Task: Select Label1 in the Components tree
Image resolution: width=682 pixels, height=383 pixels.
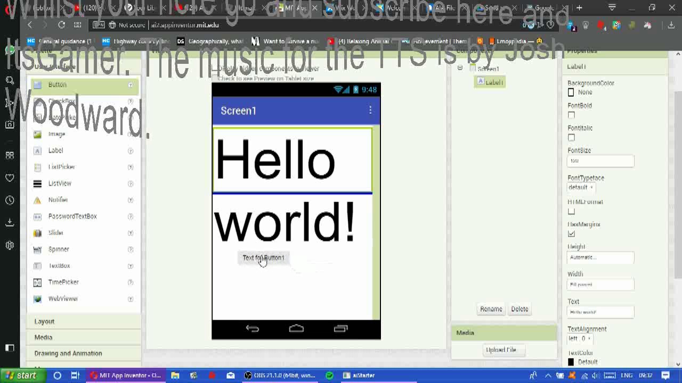Action: (490, 82)
